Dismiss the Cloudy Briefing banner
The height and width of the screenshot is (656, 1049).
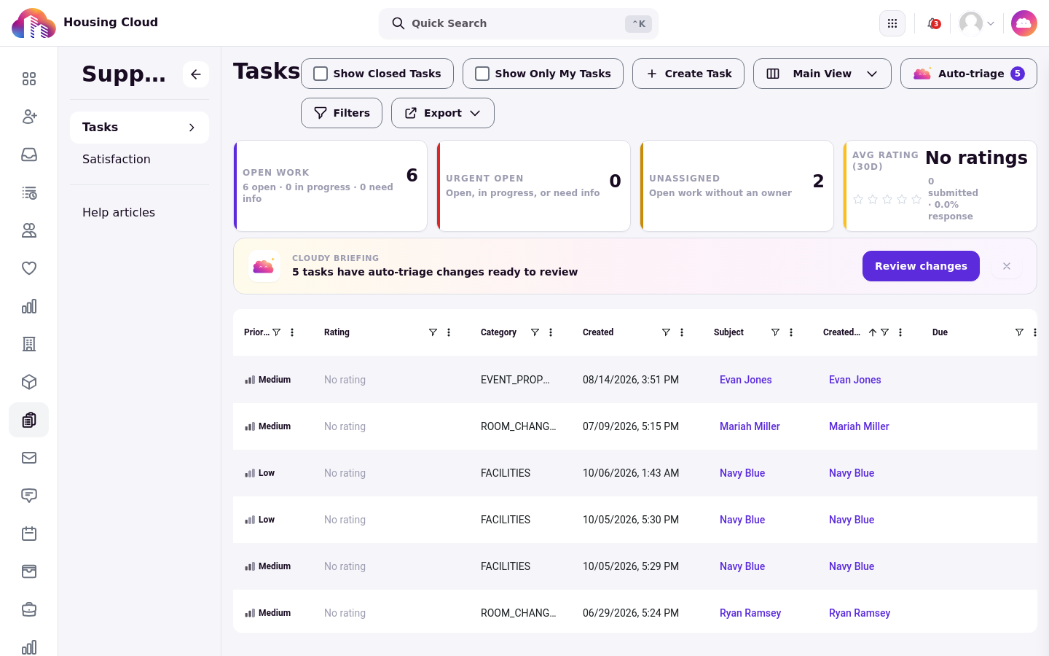pyautogui.click(x=1007, y=266)
